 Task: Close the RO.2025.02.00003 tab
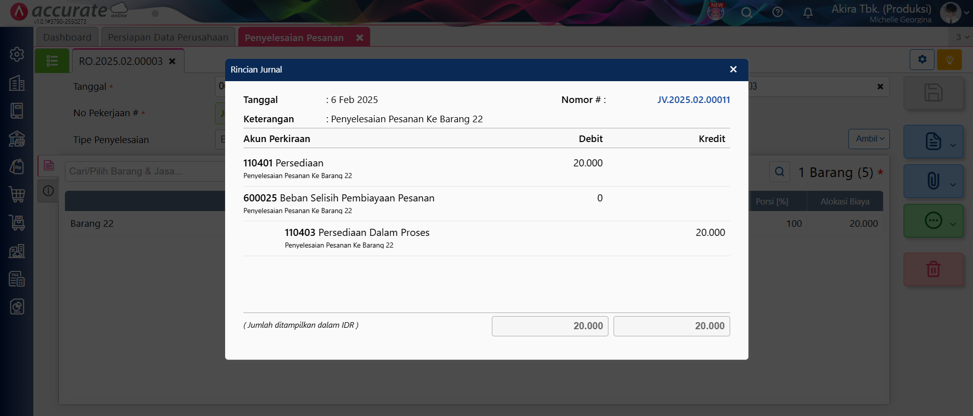[x=172, y=61]
